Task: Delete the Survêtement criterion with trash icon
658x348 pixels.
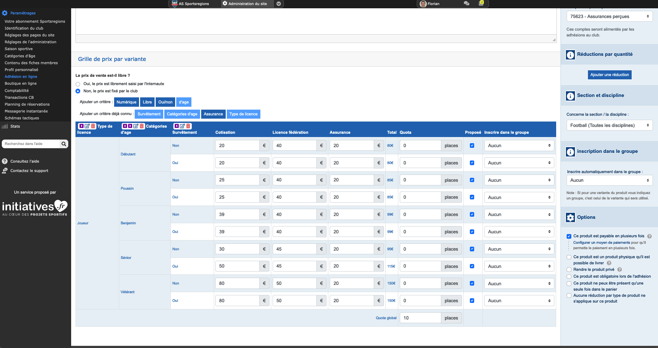Action: (x=188, y=126)
